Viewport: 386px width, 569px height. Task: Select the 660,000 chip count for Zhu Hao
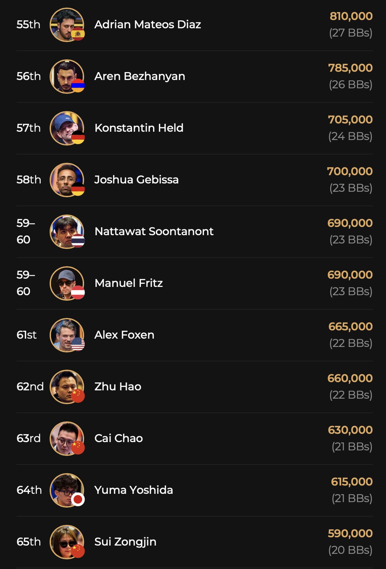350,378
